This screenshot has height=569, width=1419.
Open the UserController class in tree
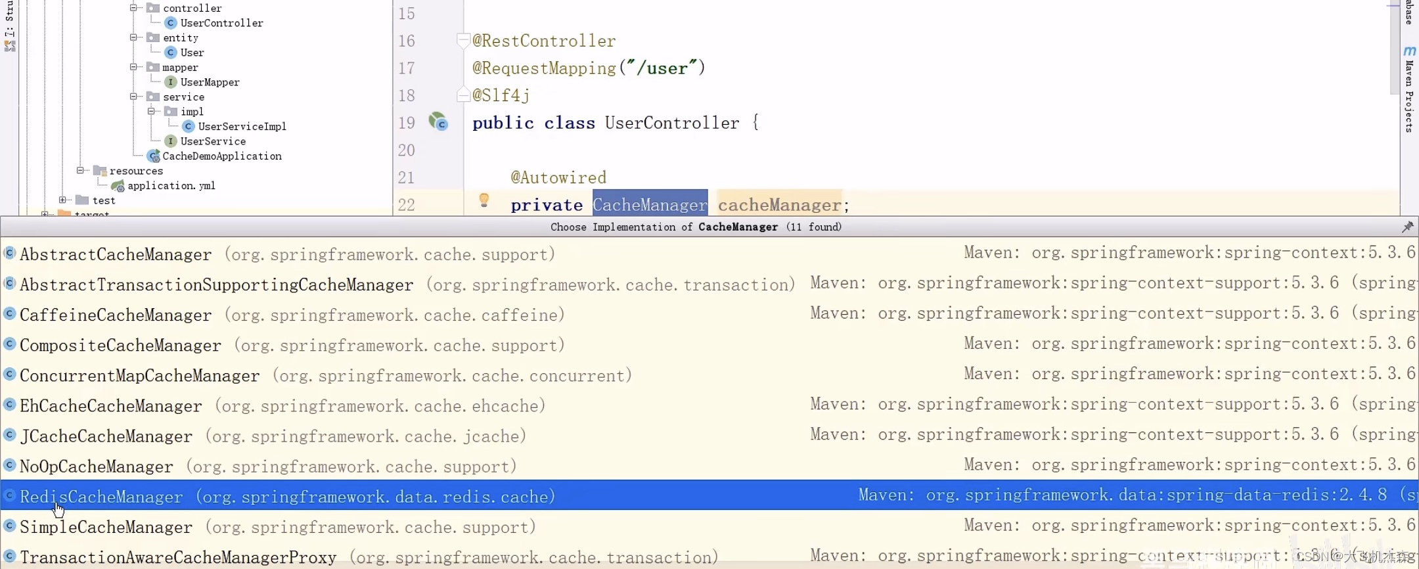click(x=221, y=23)
